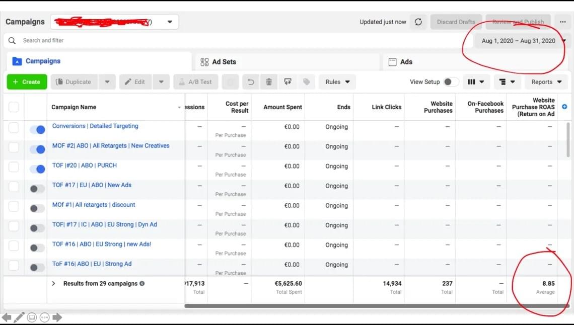Enable the TOF #17 | EU | ABO | New Ads campaign
Screen dimensions: 574x325
tap(37, 189)
